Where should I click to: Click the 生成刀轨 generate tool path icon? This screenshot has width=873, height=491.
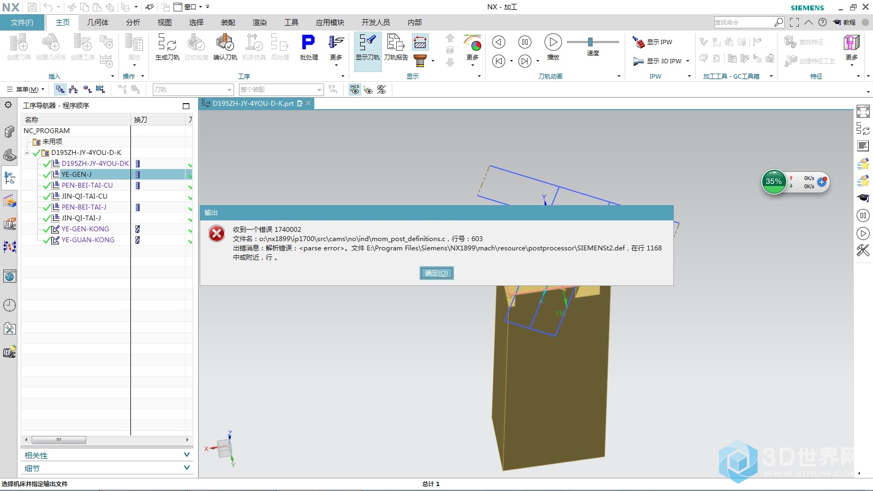coord(167,47)
